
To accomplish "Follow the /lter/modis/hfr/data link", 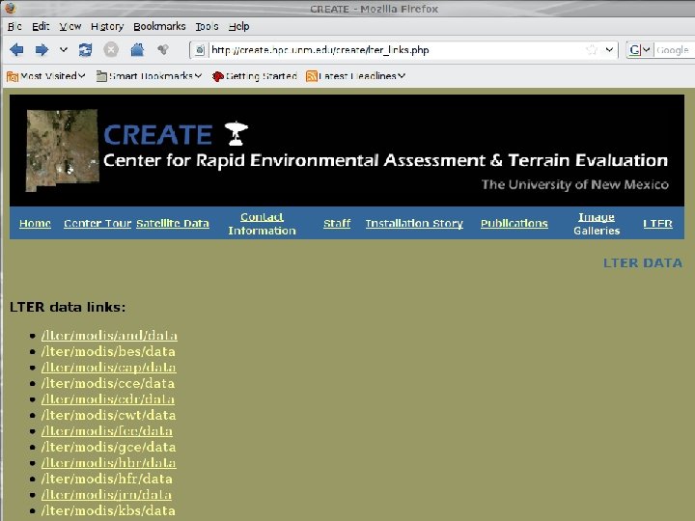I will click(107, 479).
